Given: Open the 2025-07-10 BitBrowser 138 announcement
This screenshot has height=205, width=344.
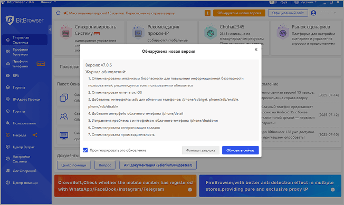Looking at the screenshot, I should click(300, 134).
